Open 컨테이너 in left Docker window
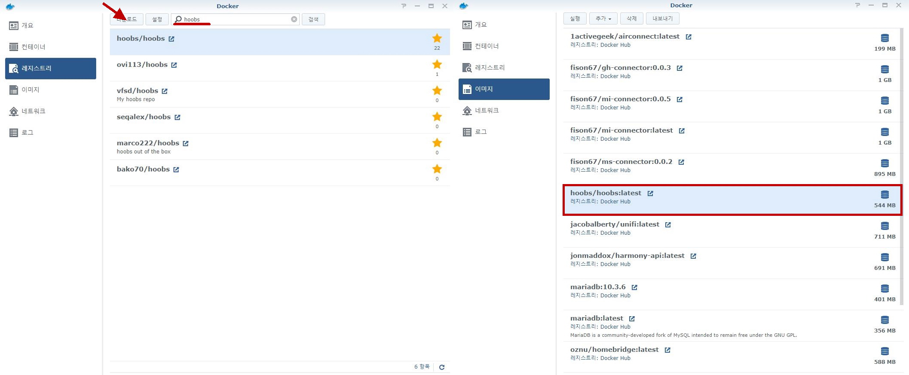Viewport: 909px width, 375px height. pos(51,47)
